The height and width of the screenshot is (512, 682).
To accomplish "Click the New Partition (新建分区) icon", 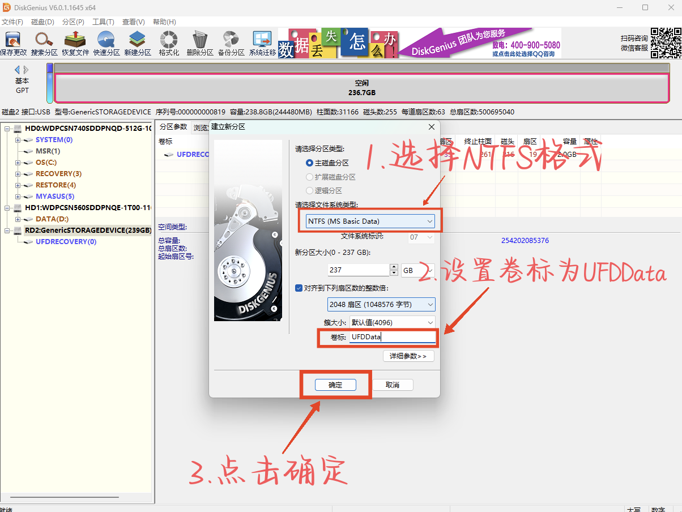I will coord(138,43).
